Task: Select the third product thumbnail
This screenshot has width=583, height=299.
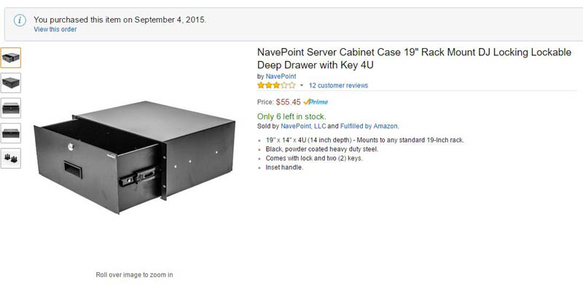Action: coord(11,108)
